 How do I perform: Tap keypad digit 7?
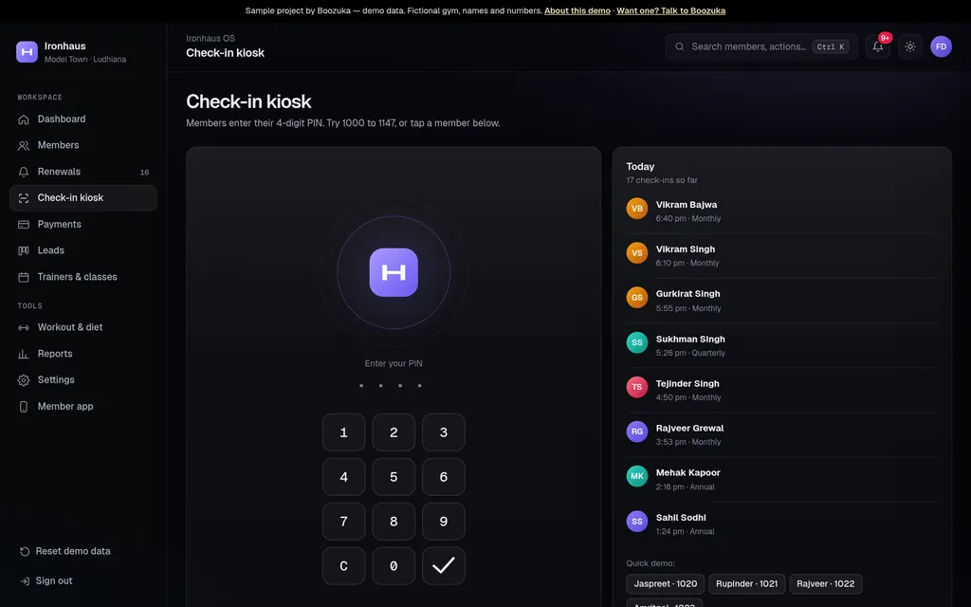pos(343,522)
